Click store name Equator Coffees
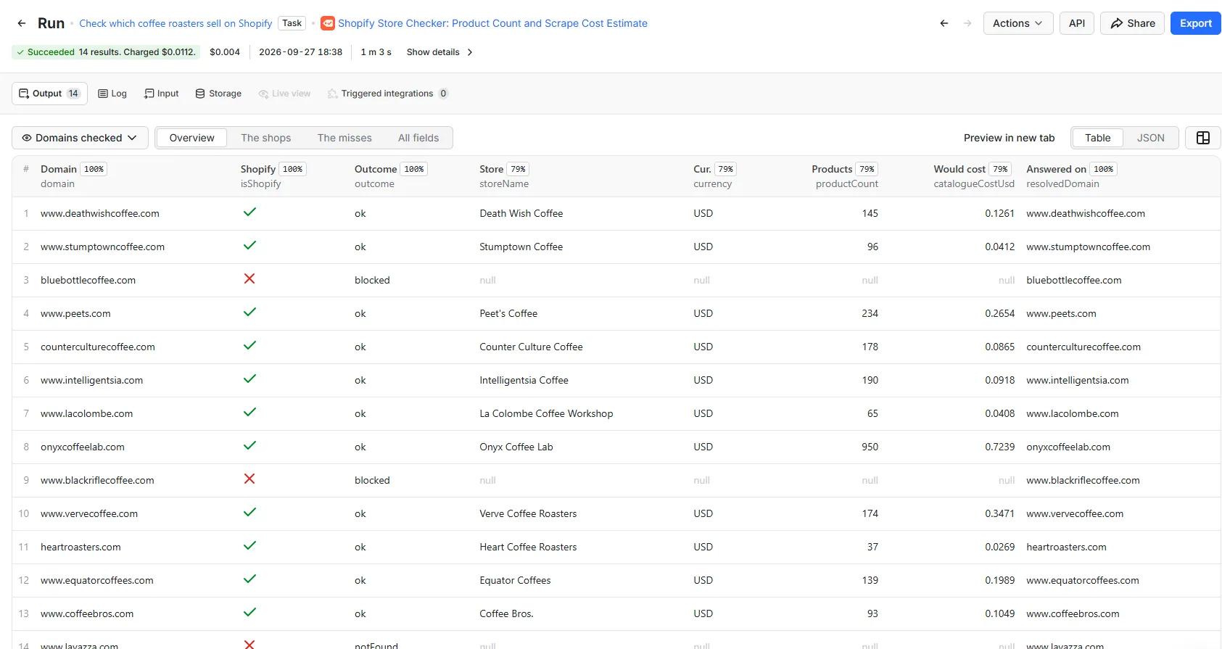This screenshot has width=1222, height=649. (515, 580)
